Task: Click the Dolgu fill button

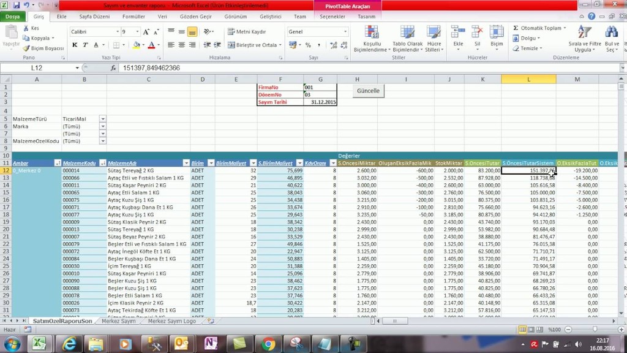Action: click(x=526, y=38)
